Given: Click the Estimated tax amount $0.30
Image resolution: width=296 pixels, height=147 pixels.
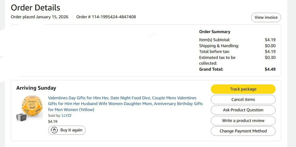Looking at the screenshot, I should coord(270,58).
